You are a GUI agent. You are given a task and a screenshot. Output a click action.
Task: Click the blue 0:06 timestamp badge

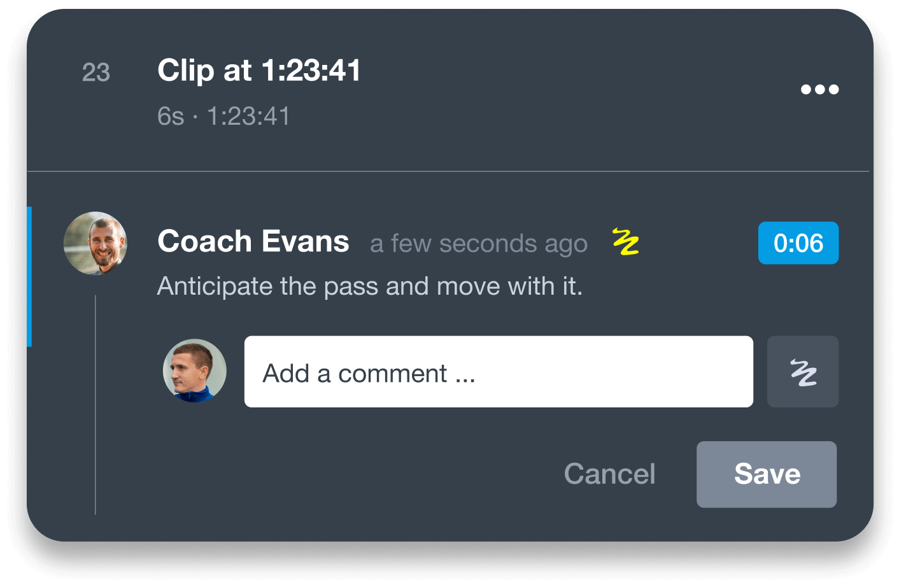798,243
